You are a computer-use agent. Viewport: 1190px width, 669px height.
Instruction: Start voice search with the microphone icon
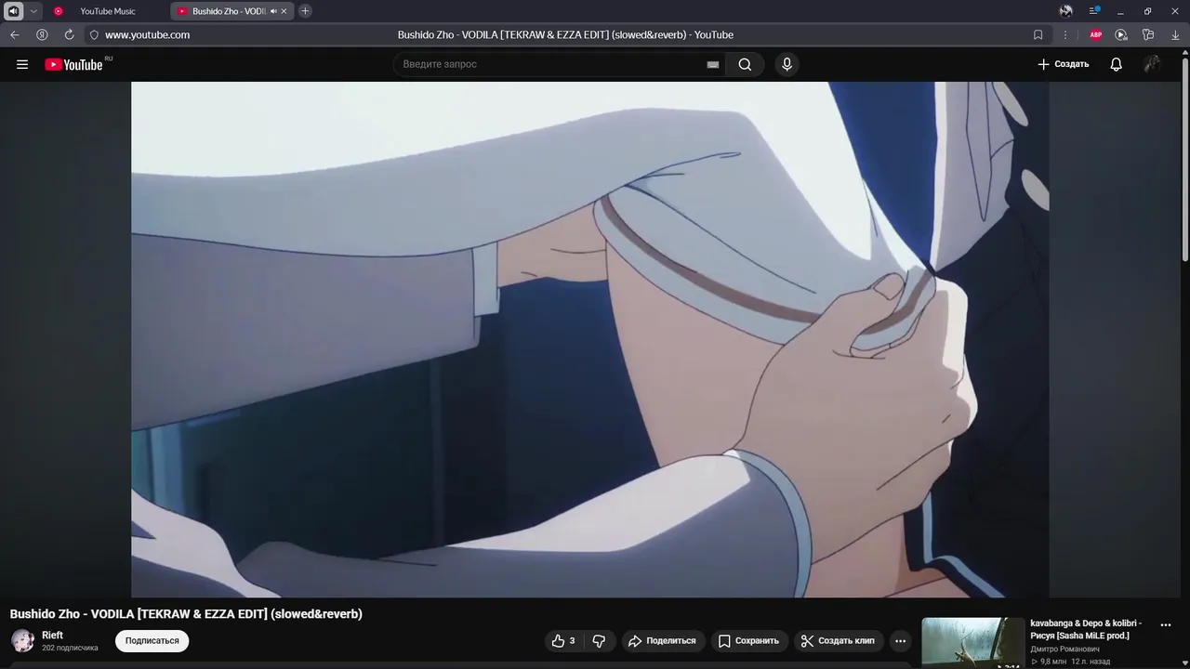pyautogui.click(x=787, y=64)
